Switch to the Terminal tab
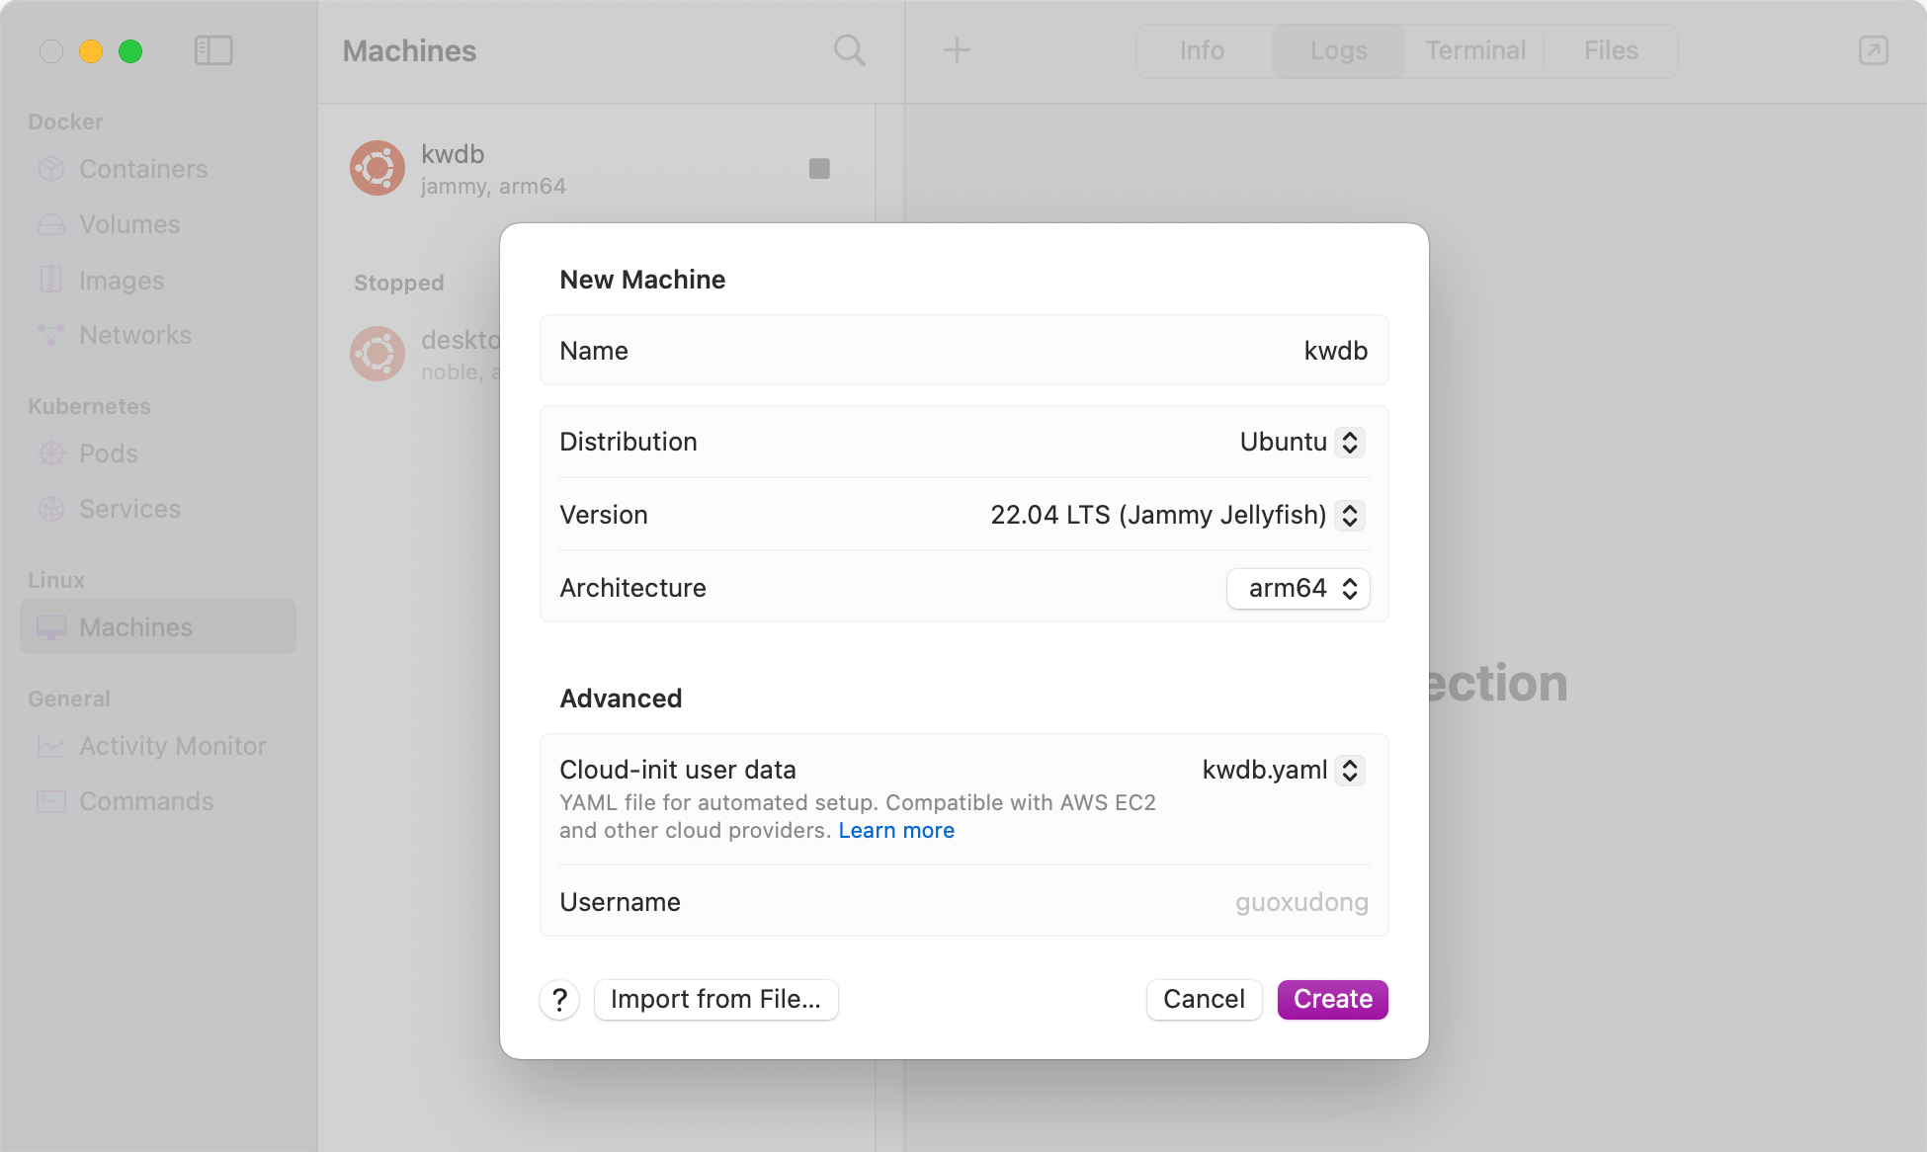 pyautogui.click(x=1473, y=50)
